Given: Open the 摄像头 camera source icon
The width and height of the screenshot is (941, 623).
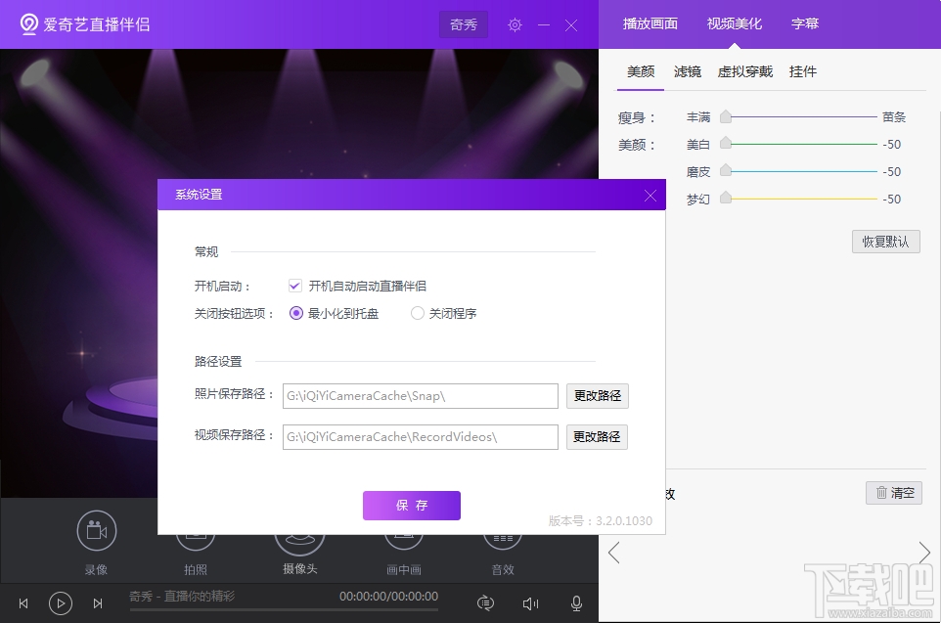Looking at the screenshot, I should click(x=299, y=531).
